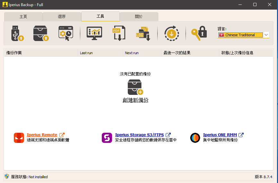The height and width of the screenshot is (183, 278).
Task: Switch to the 還原 tab
Action: click(62, 17)
